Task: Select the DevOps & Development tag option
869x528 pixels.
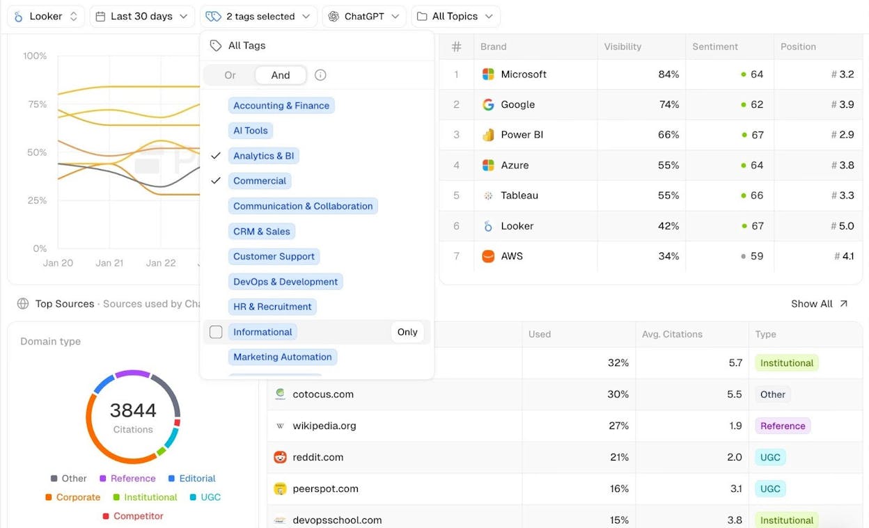Action: [x=285, y=282]
